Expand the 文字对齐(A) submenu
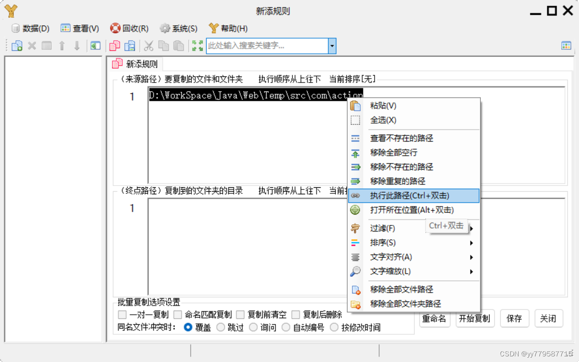 tap(414, 257)
